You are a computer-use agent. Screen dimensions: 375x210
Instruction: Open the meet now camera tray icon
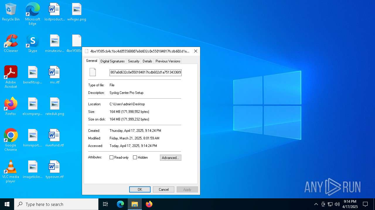323,204
